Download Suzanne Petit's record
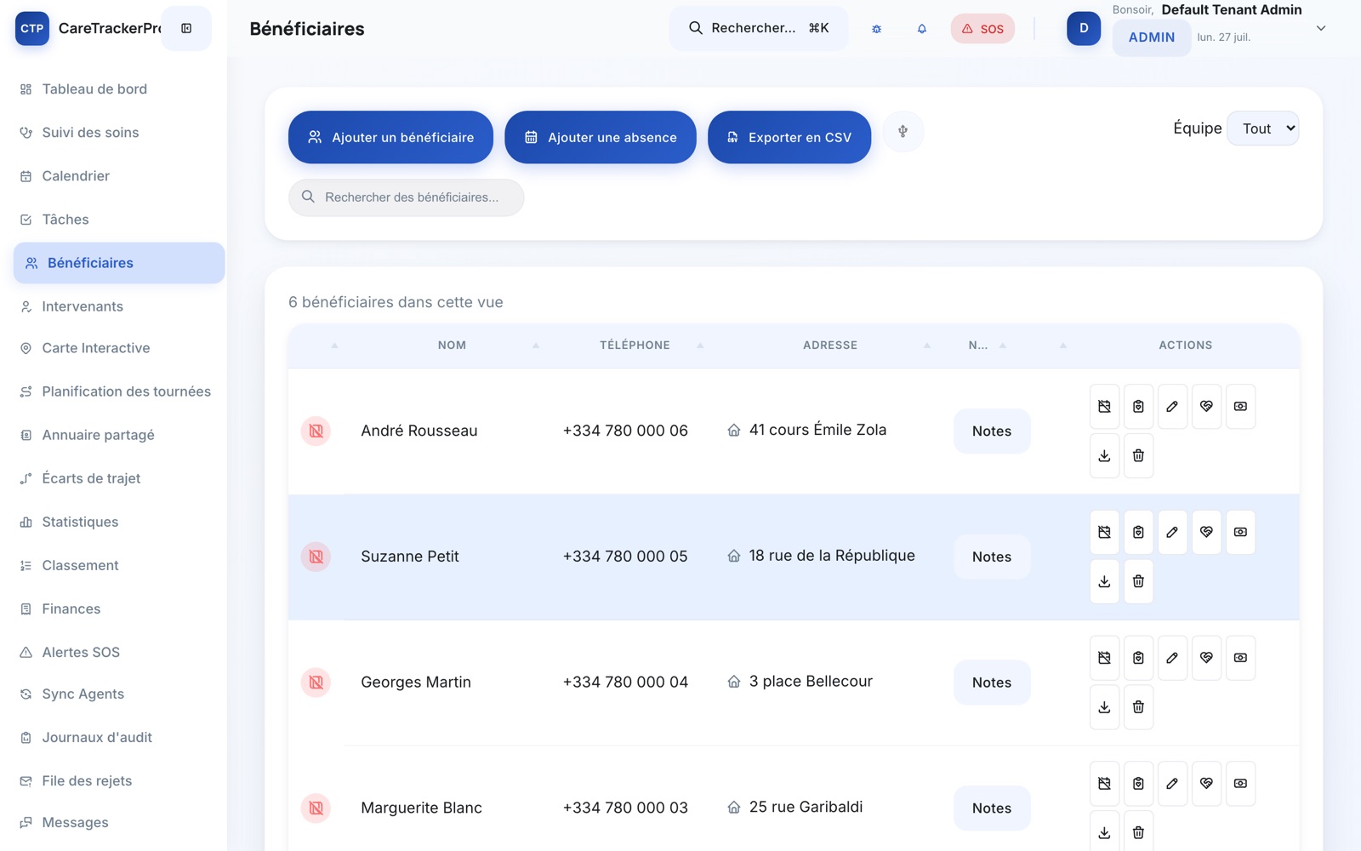Screen dimensions: 1361x851 1104,581
